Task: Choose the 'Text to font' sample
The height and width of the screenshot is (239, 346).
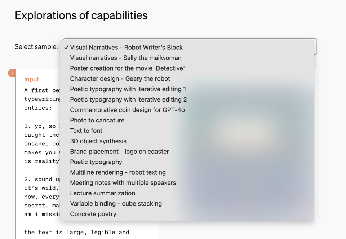Action: (86, 131)
